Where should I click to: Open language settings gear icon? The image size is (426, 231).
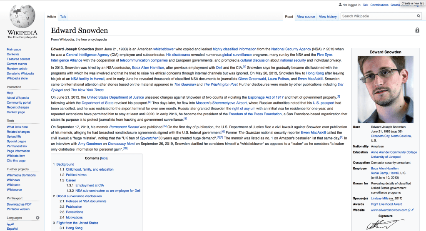(x=37, y=218)
